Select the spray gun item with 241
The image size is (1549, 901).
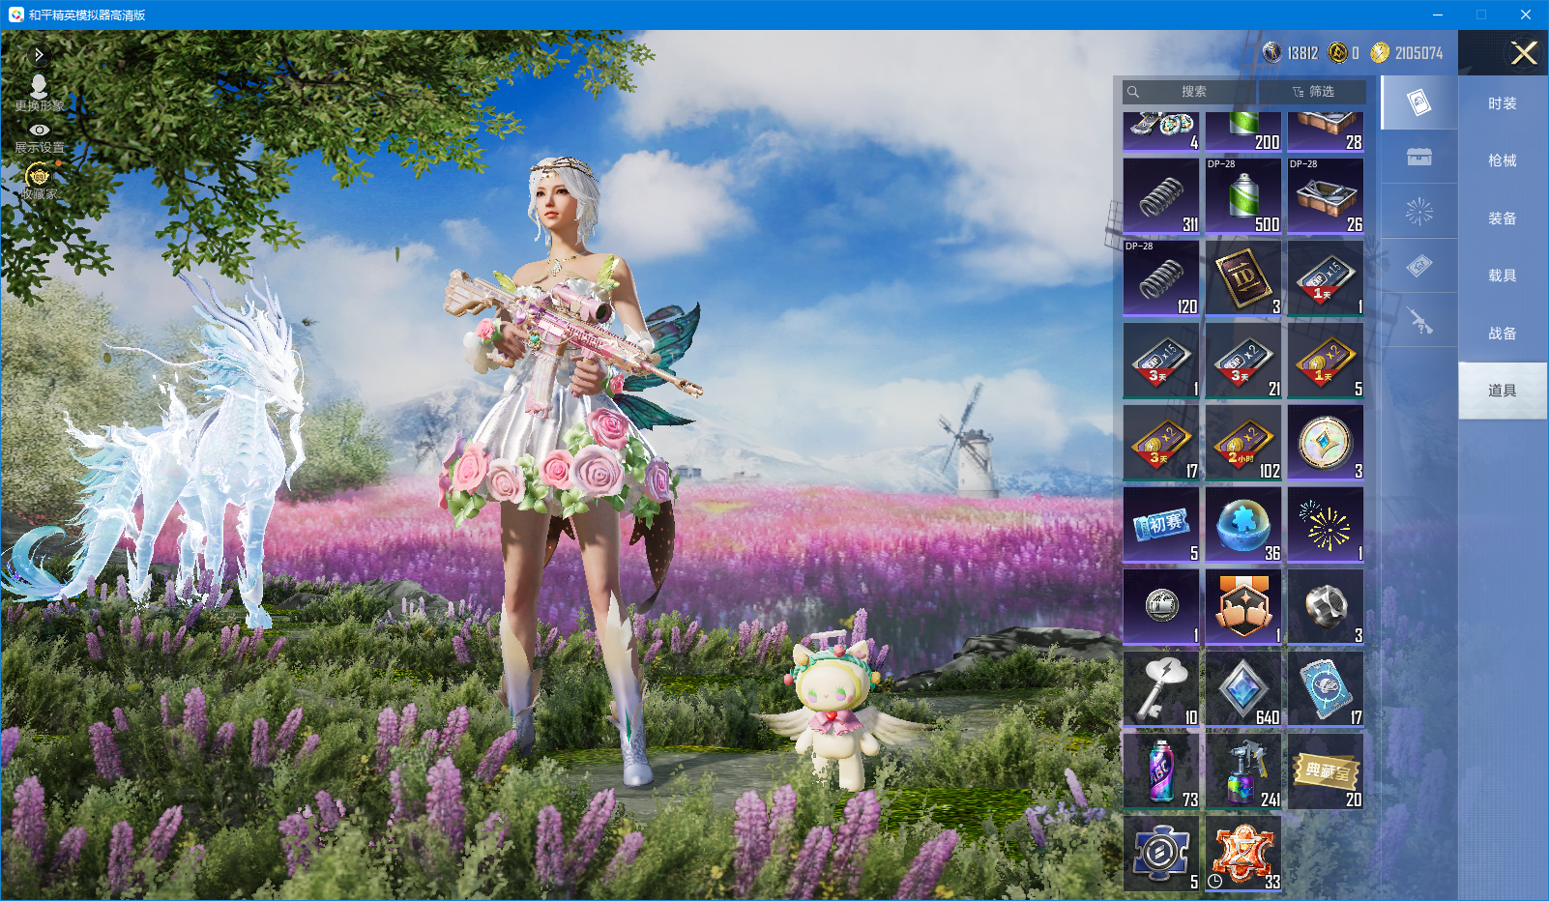click(x=1243, y=771)
